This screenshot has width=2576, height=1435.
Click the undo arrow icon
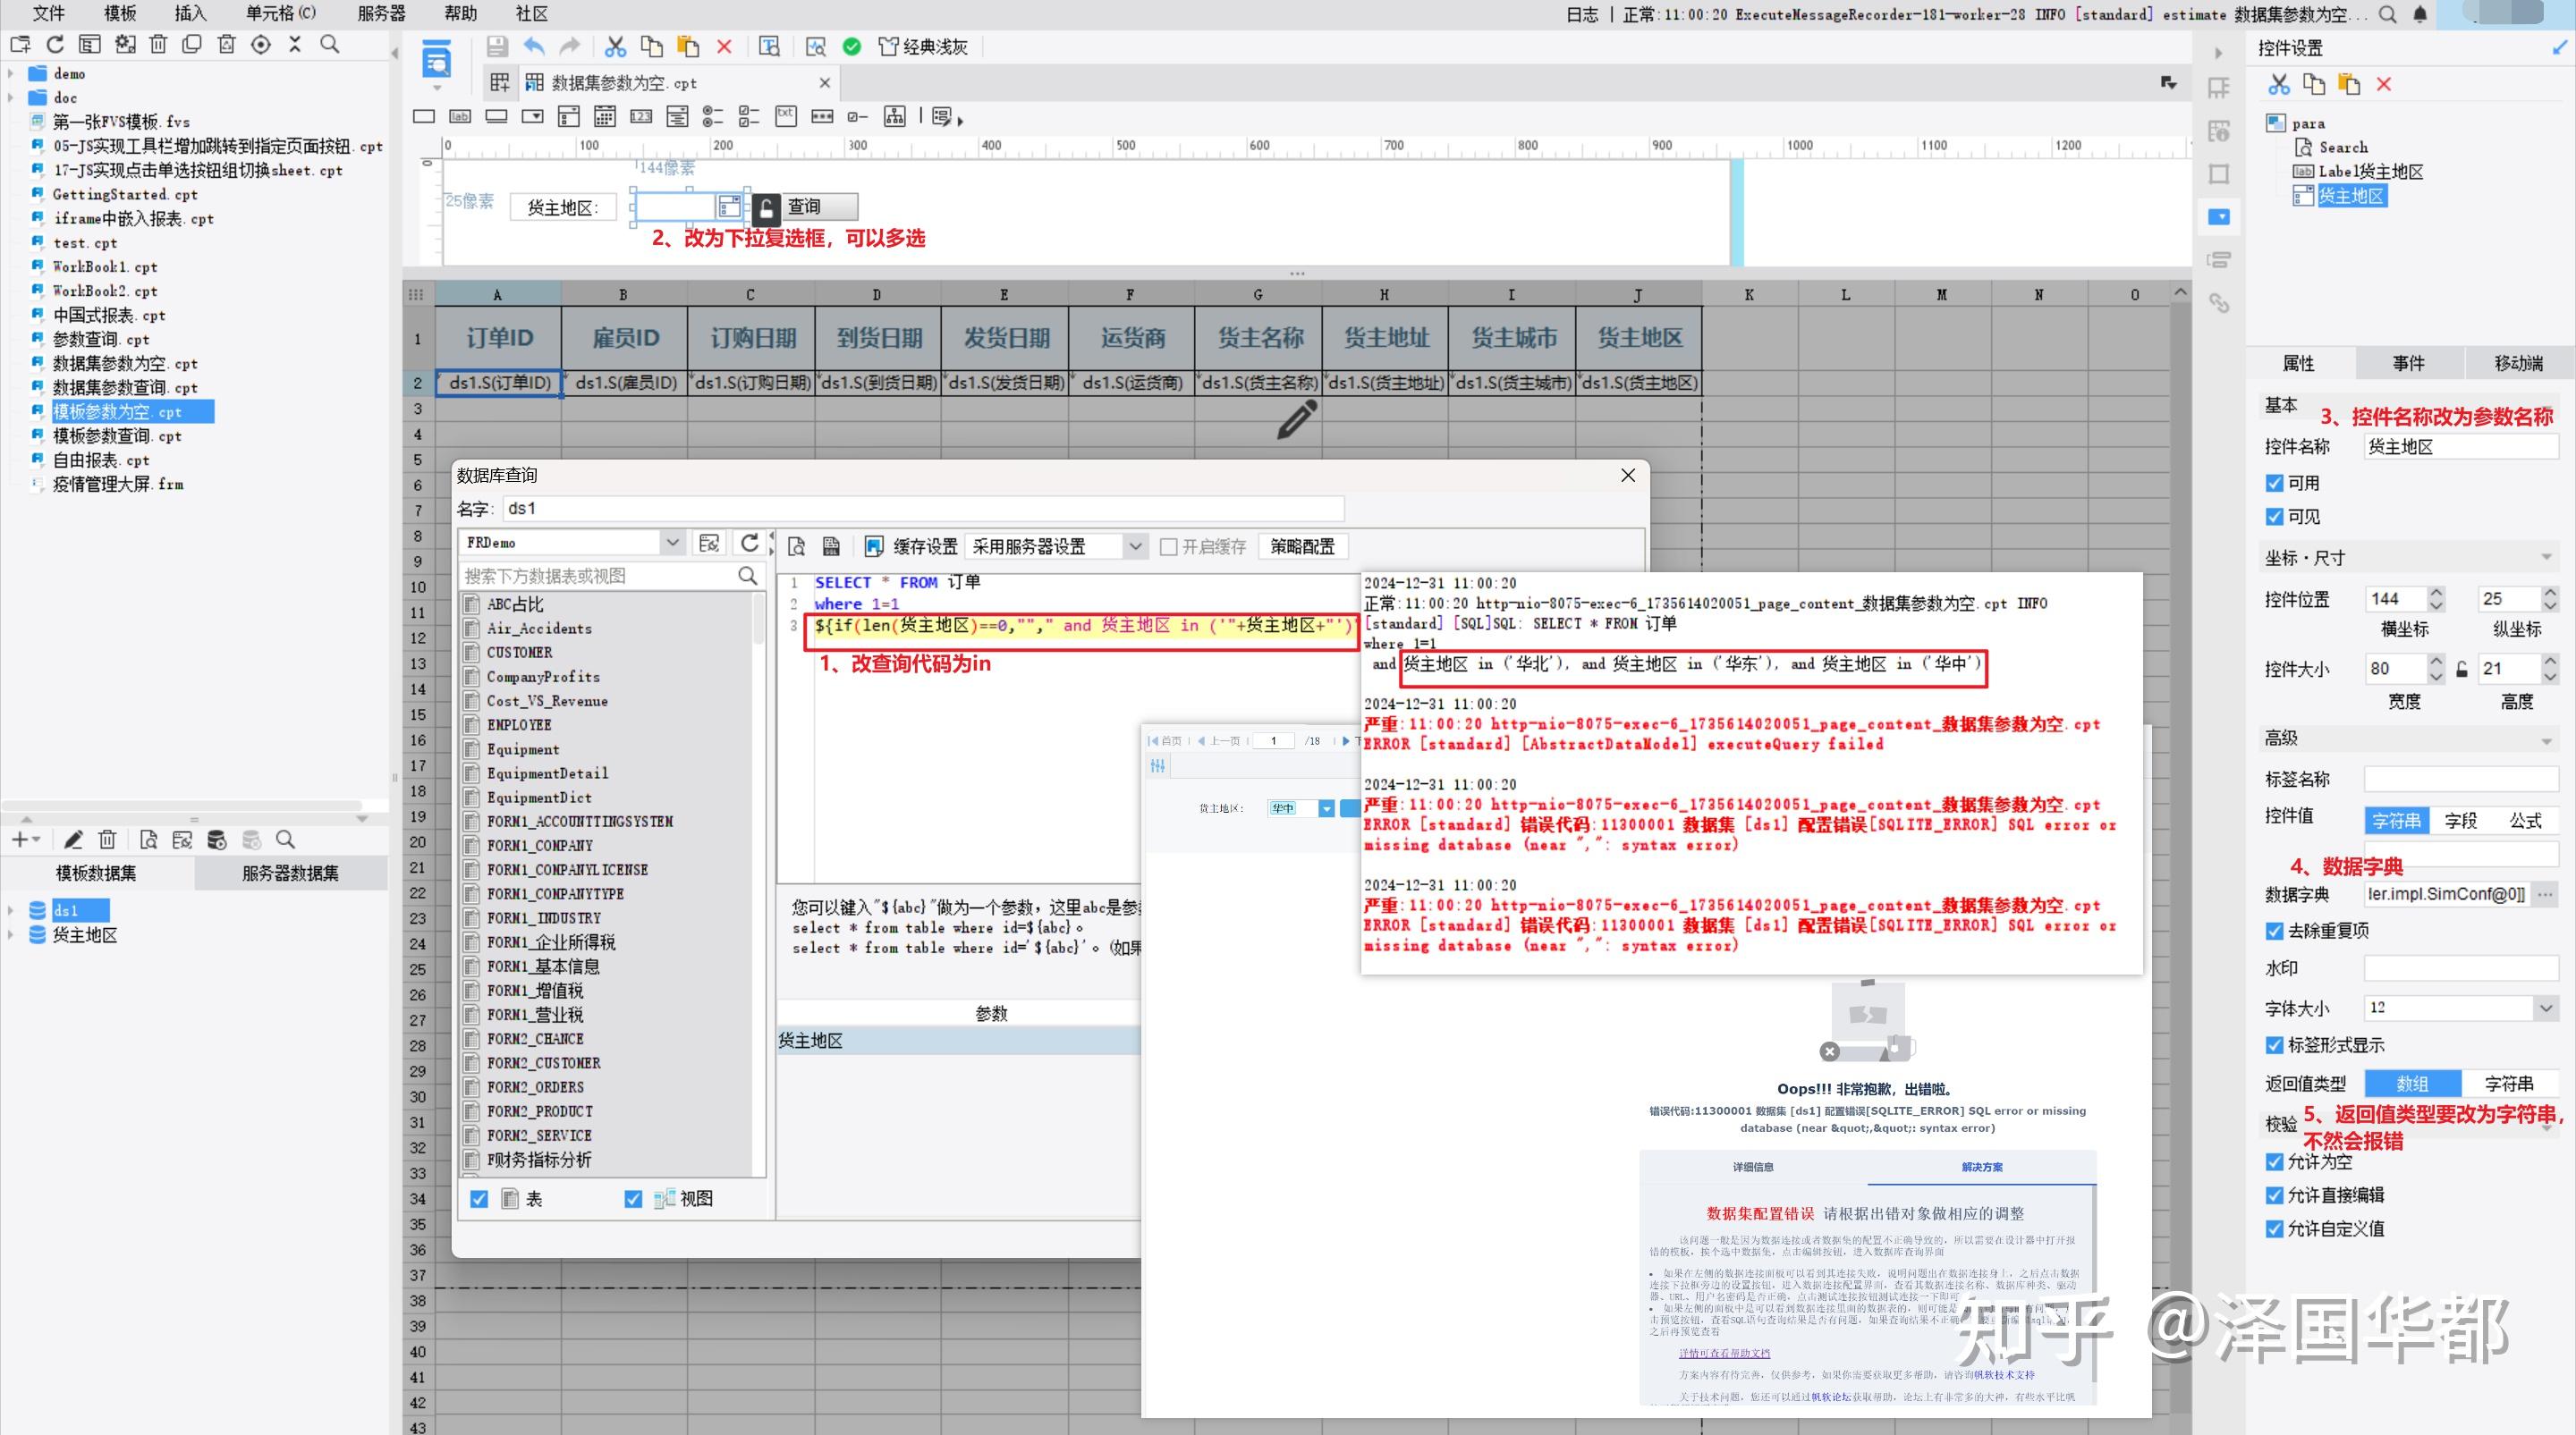534,47
